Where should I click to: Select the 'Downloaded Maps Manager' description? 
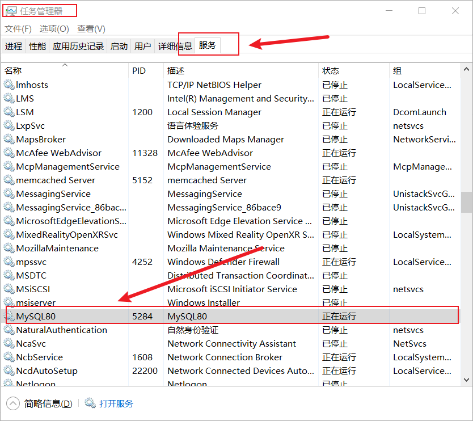click(x=226, y=139)
